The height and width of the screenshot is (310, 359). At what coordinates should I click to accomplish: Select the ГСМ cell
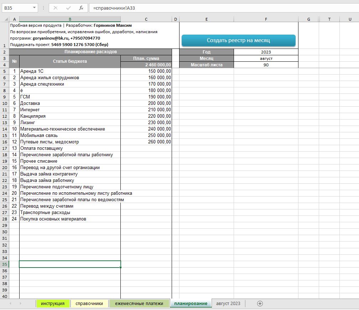(70, 97)
